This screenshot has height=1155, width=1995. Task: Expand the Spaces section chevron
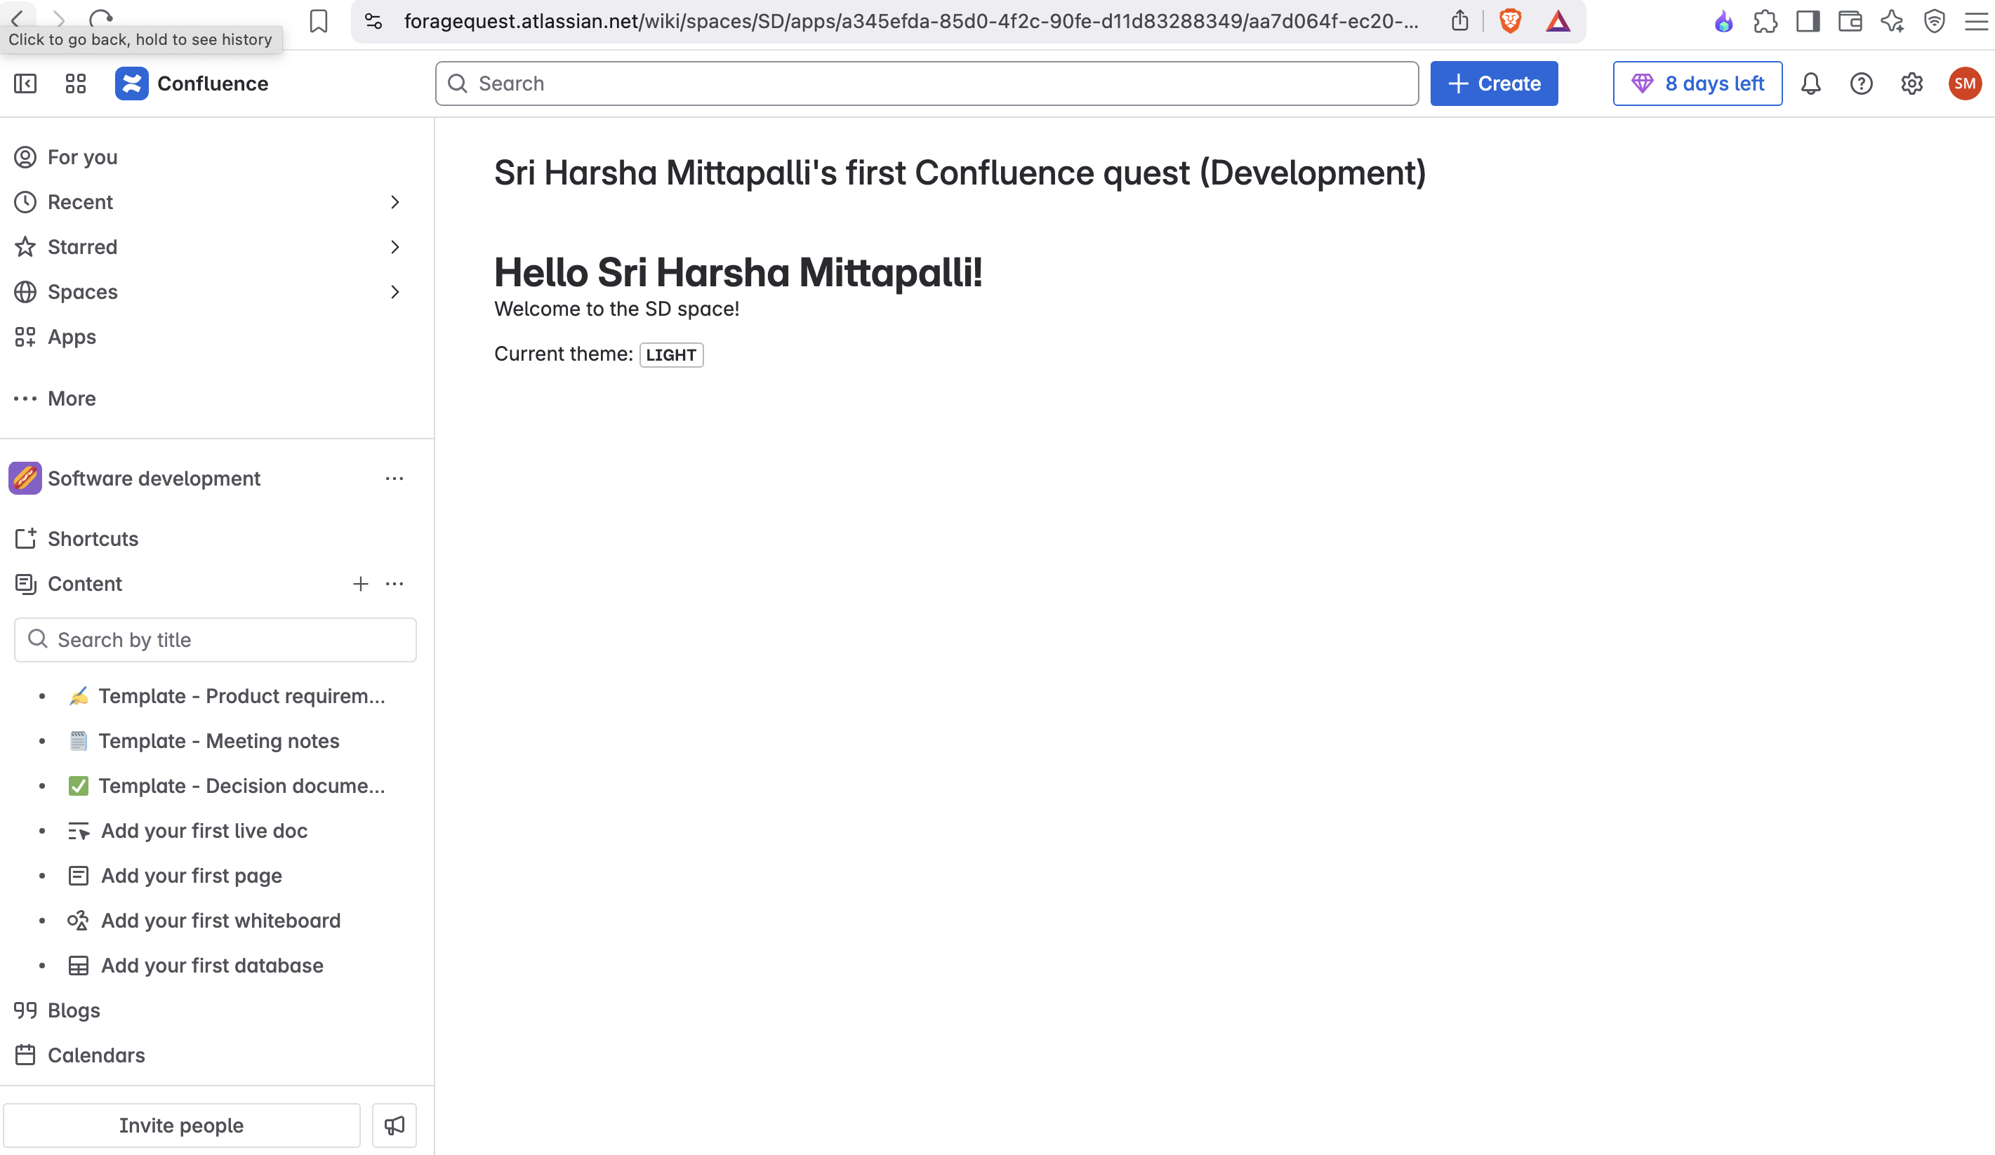pyautogui.click(x=395, y=292)
